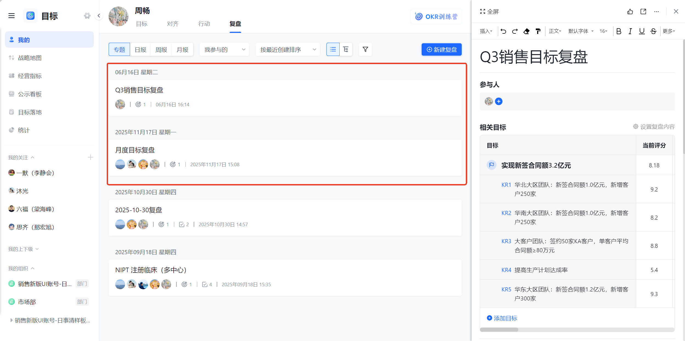This screenshot has height=341, width=685.
Task: Select the 日报 segment
Action: [x=140, y=50]
